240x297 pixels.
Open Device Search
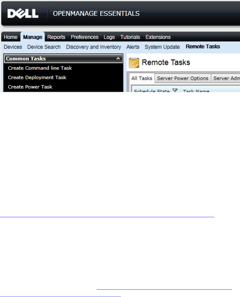(x=44, y=47)
